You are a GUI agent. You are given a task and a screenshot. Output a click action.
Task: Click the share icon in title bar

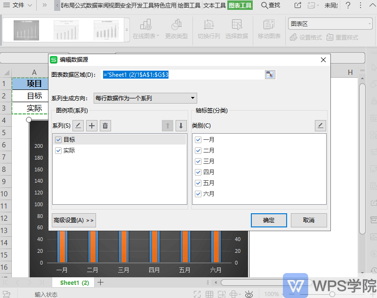[x=297, y=5]
